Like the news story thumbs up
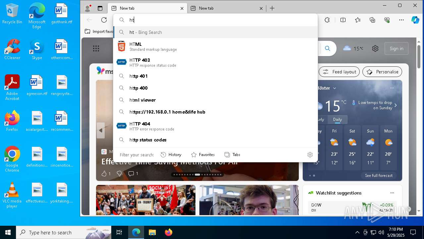This screenshot has width=424, height=239. [x=106, y=174]
